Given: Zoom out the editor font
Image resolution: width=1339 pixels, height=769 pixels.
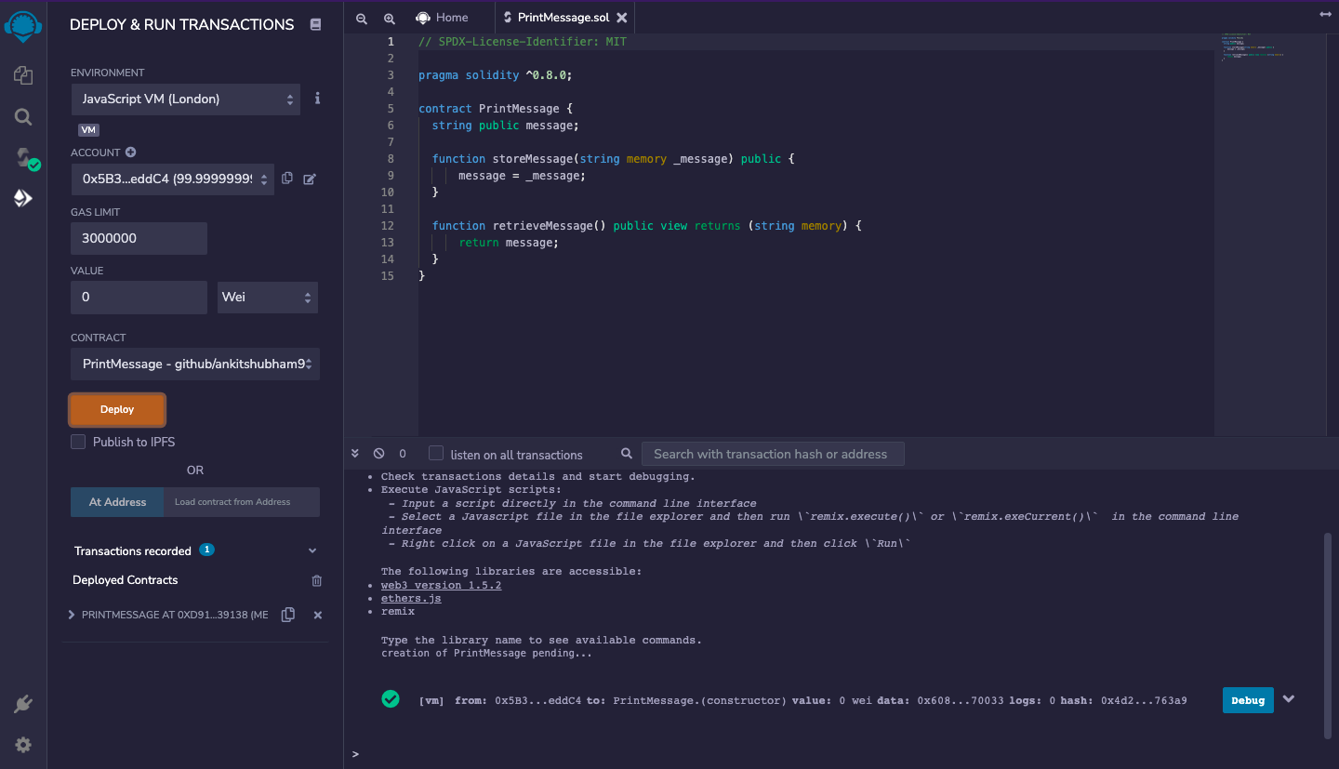Looking at the screenshot, I should (362, 18).
